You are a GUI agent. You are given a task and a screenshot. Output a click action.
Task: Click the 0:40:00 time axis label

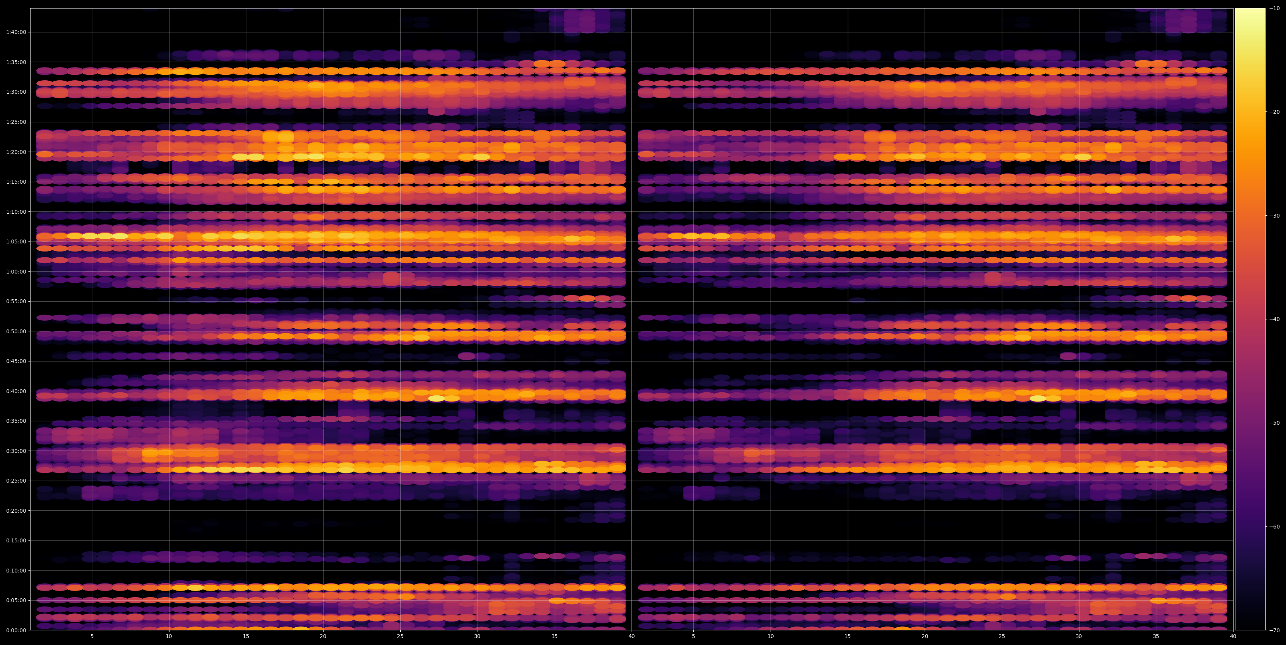(x=16, y=391)
